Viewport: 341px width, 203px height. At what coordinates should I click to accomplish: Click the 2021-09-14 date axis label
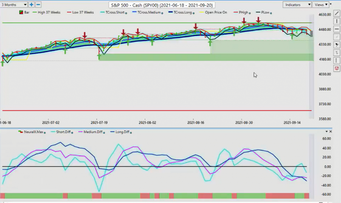[x=292, y=122]
